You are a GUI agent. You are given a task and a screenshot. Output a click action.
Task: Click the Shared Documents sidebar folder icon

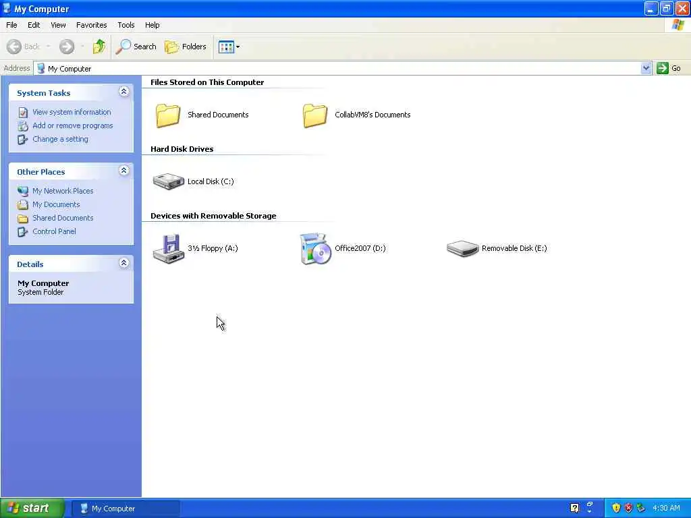[23, 219]
